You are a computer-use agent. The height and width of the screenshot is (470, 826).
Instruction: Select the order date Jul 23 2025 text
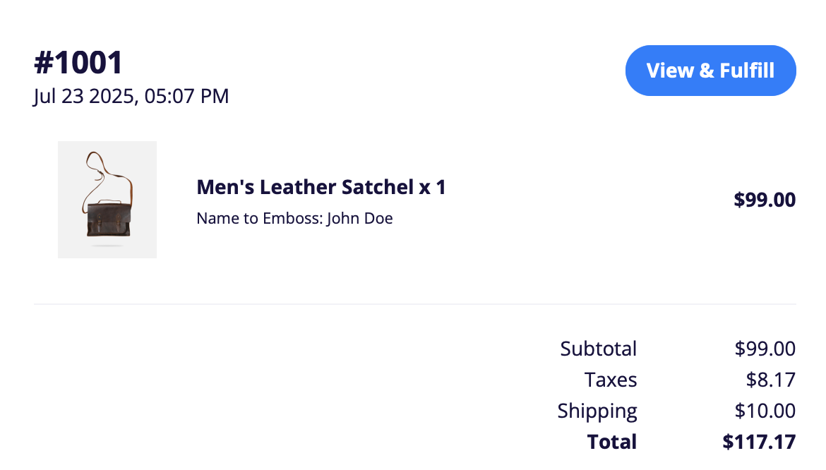click(84, 96)
